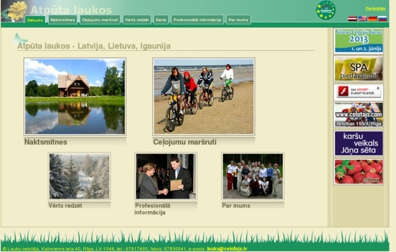396x252 pixels.
Task: Click the lauku@celotajs.lv email link
Action: click(226, 248)
